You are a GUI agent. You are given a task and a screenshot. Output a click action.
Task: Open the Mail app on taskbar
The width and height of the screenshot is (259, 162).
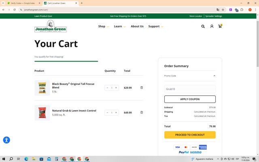[x=49, y=159]
